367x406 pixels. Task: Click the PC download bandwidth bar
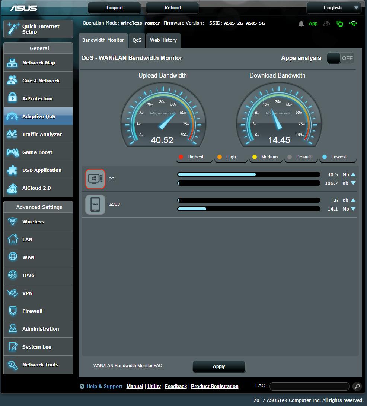click(x=249, y=183)
